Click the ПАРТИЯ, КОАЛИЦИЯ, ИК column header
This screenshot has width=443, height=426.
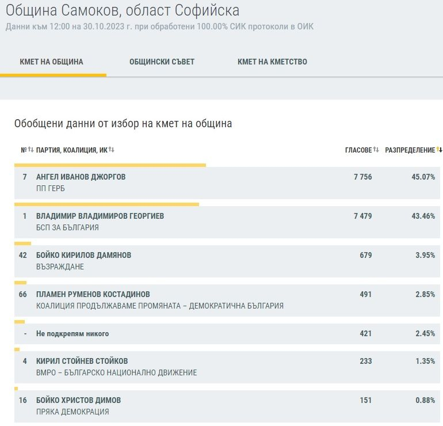pyautogui.click(x=72, y=150)
